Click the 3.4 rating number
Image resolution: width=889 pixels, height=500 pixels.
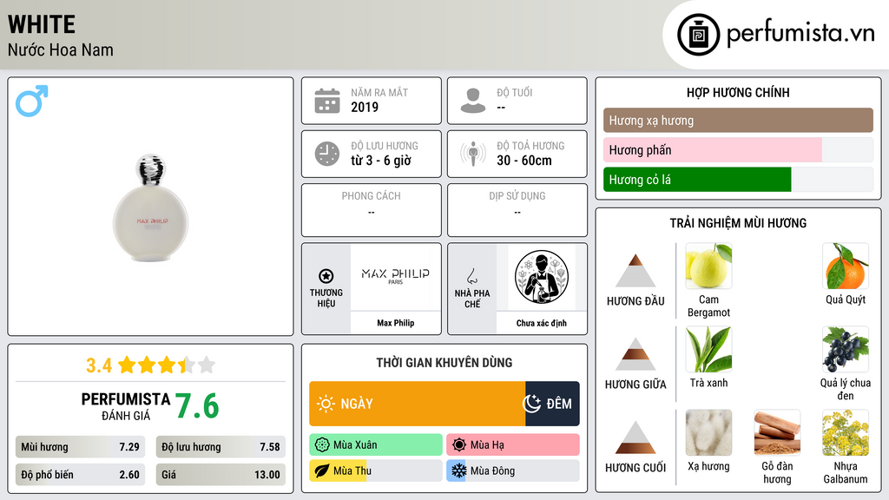tap(99, 365)
